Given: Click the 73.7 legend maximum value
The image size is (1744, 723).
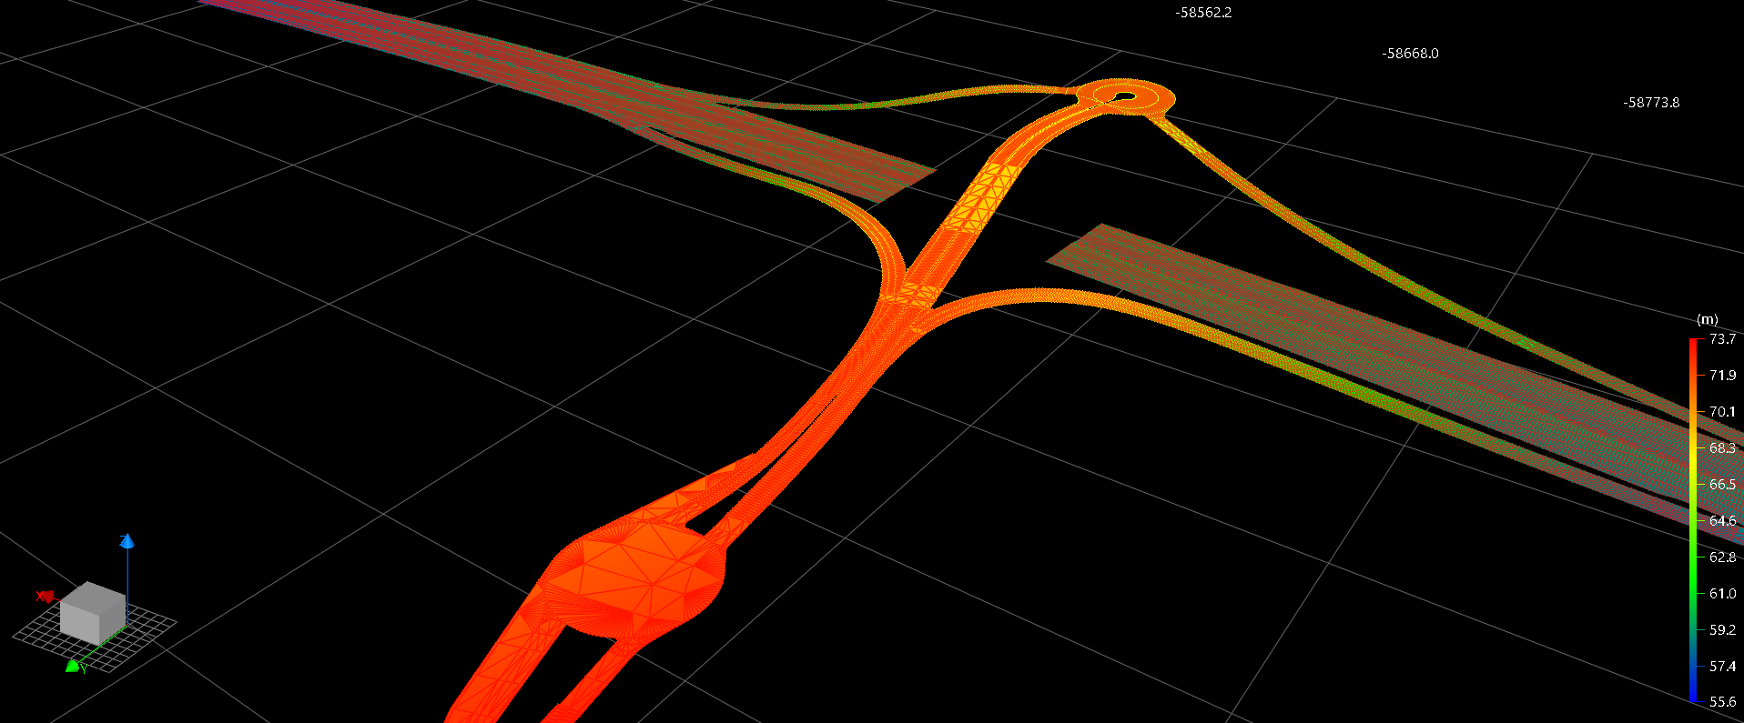Looking at the screenshot, I should click(1722, 338).
